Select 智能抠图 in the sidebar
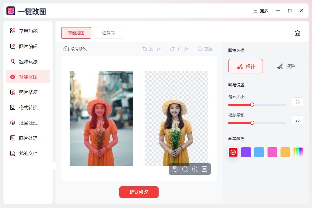This screenshot has width=312, height=208. click(28, 77)
